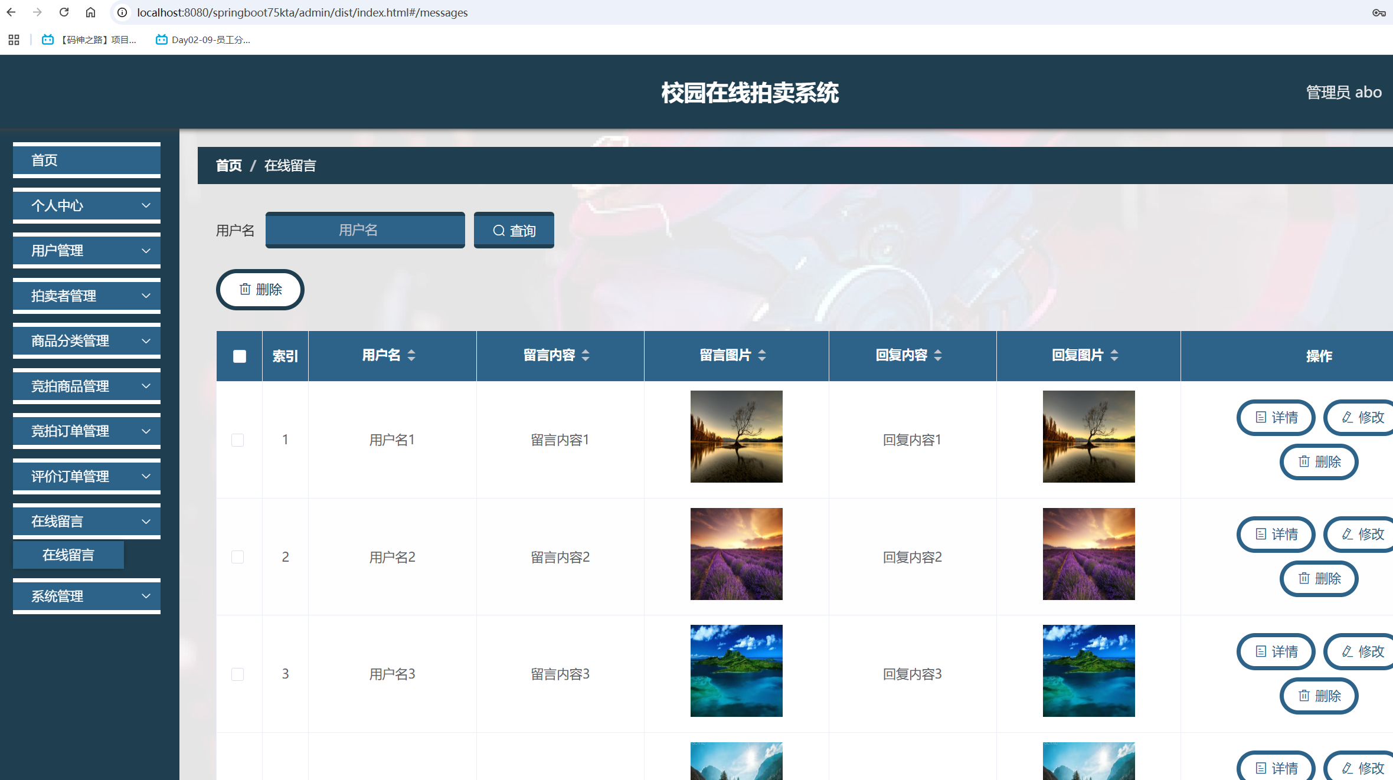Open the 回复图片 lavender thumbnail in row 2
This screenshot has width=1393, height=780.
1089,554
